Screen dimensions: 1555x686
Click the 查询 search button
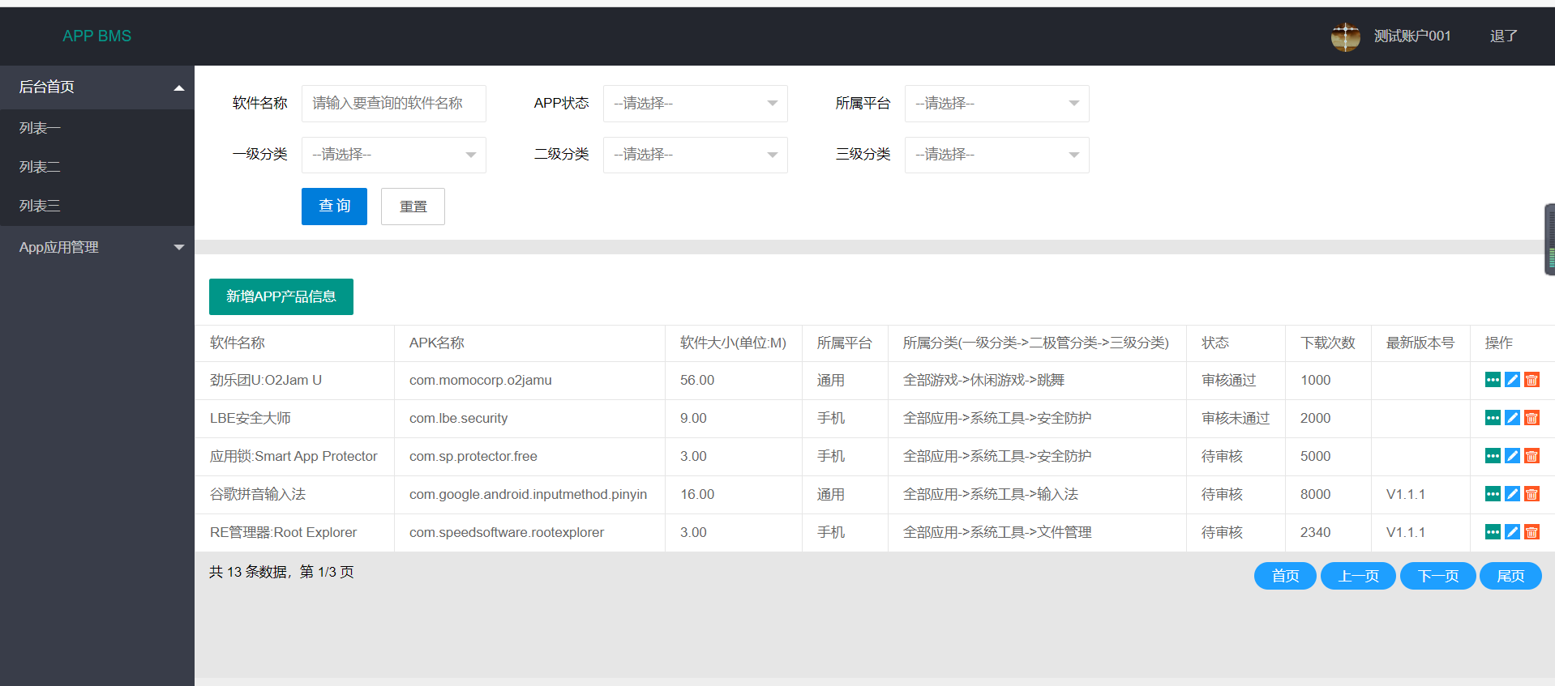334,207
